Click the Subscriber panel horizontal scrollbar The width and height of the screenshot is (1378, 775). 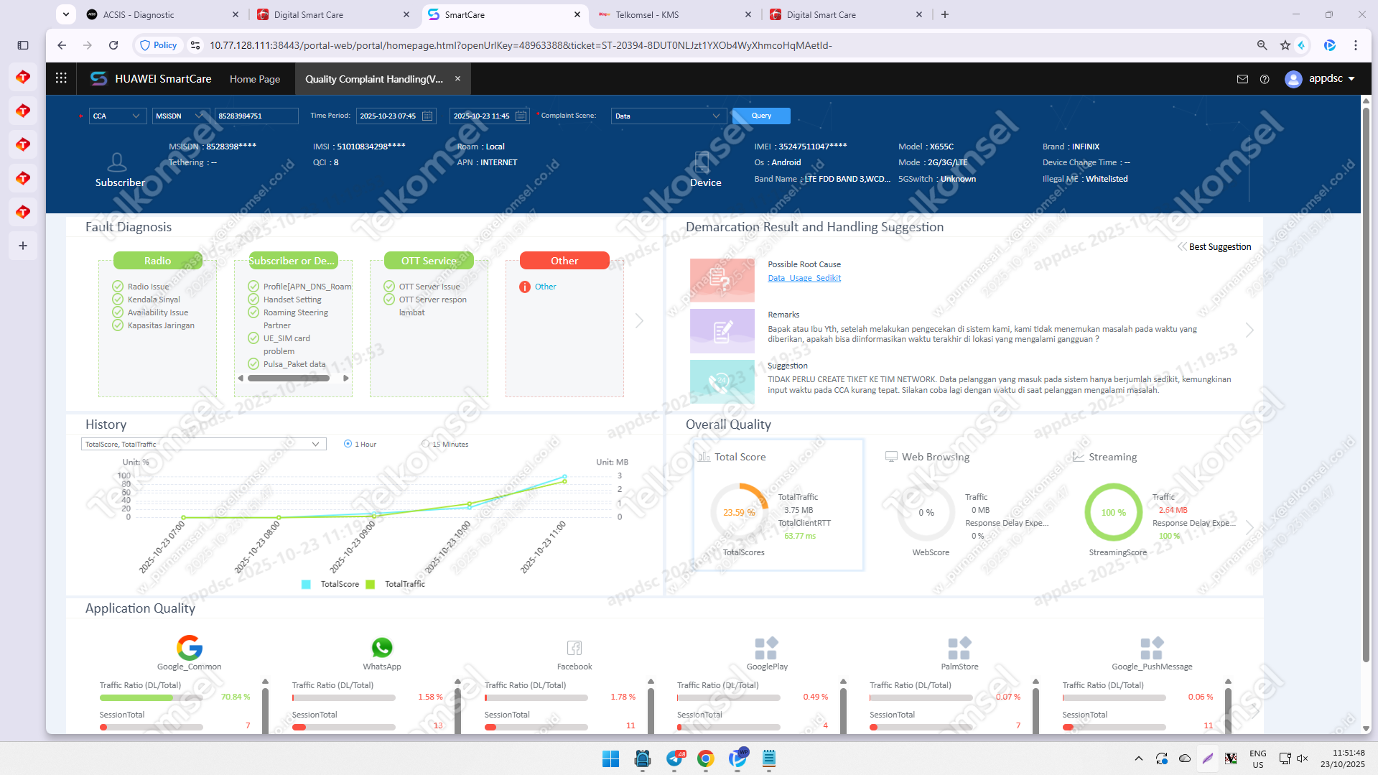(289, 378)
